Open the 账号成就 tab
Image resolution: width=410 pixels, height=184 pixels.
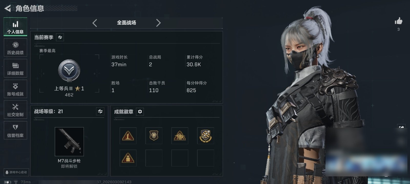(x=15, y=89)
